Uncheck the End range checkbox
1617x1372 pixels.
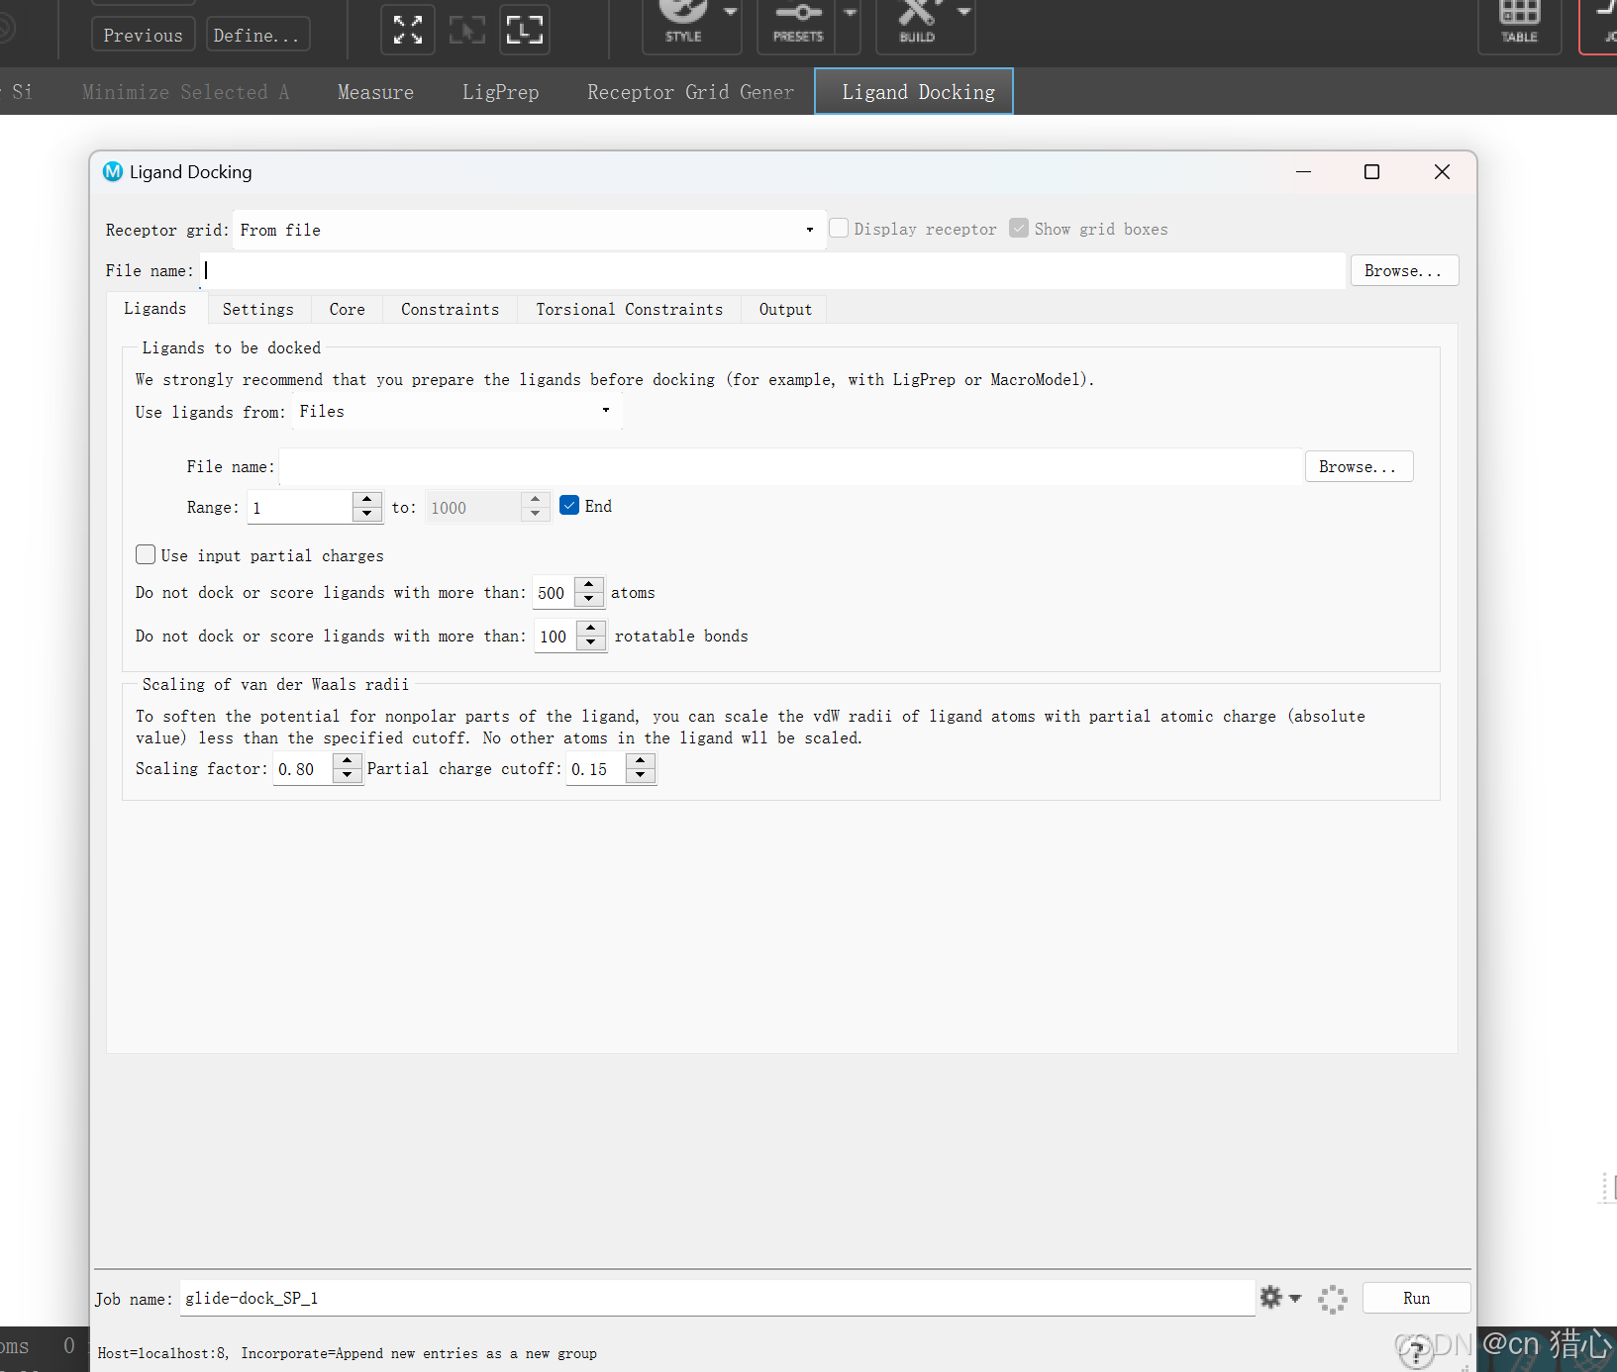tap(569, 505)
